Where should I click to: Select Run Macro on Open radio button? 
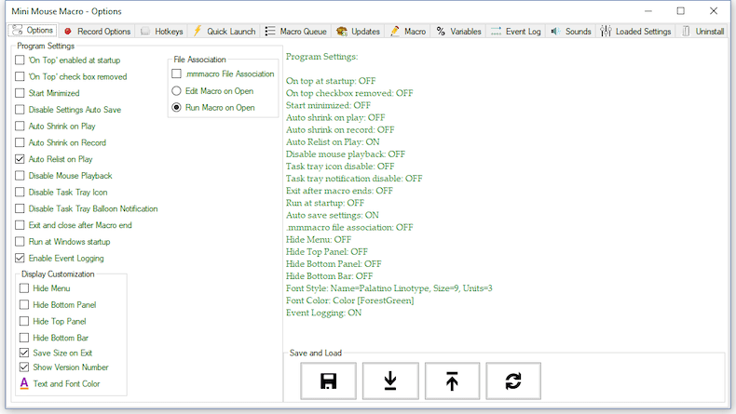coord(176,107)
